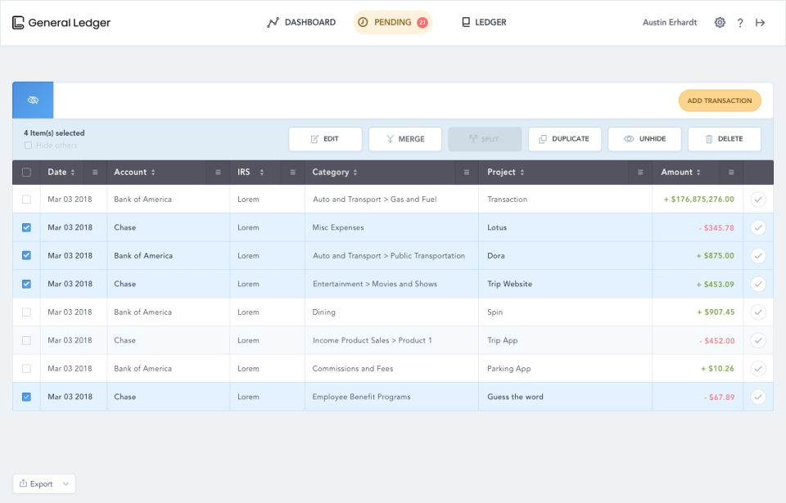Open Amount column menu icon
786x503 pixels.
pyautogui.click(x=730, y=173)
